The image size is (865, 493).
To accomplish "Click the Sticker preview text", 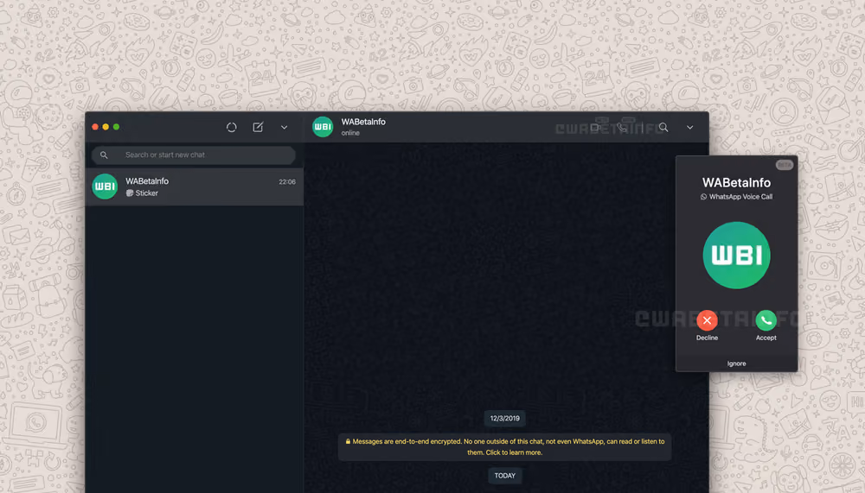I will (147, 193).
